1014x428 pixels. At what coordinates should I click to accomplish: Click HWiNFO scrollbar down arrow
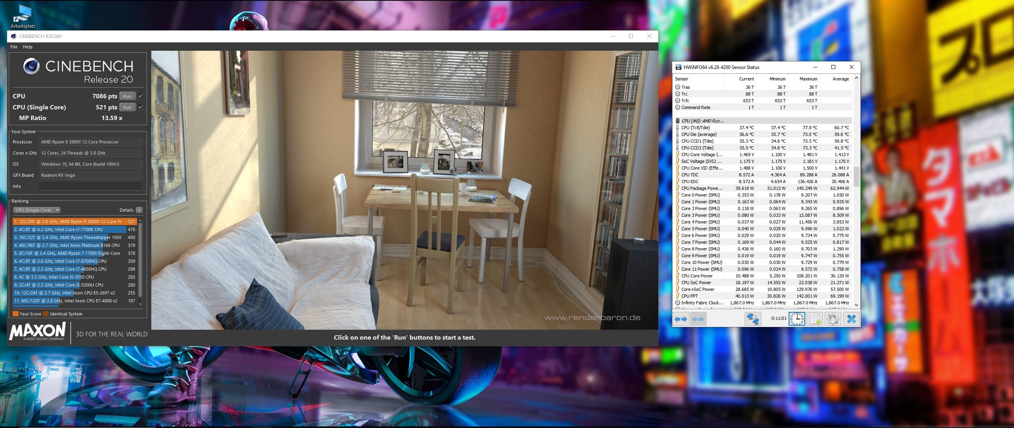pyautogui.click(x=856, y=305)
